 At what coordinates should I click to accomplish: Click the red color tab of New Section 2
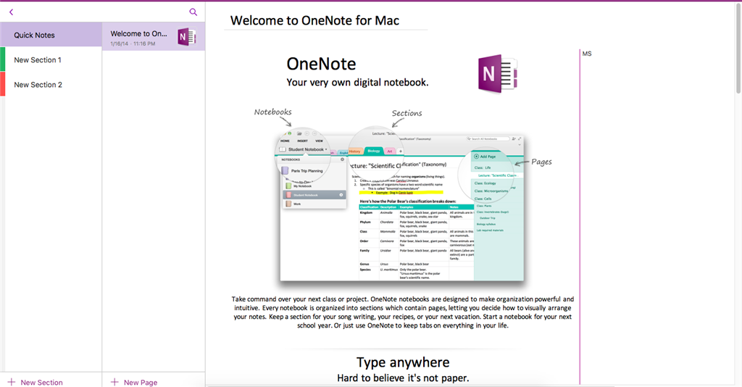pyautogui.click(x=2, y=84)
